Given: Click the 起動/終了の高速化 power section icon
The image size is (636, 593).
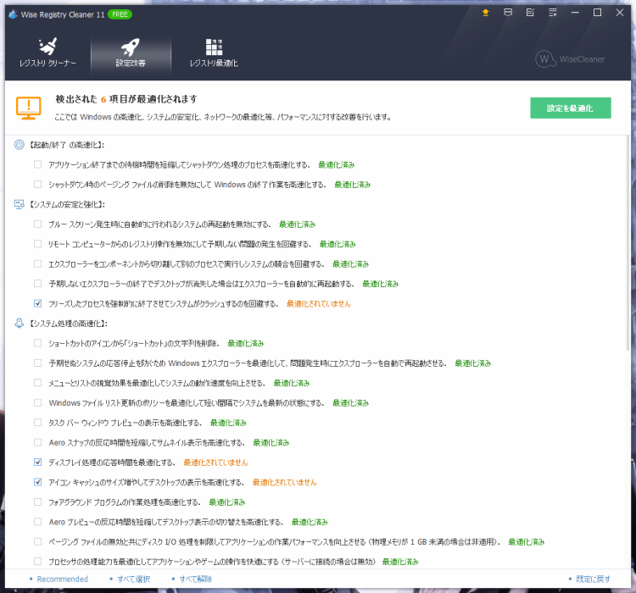Looking at the screenshot, I should tap(19, 145).
